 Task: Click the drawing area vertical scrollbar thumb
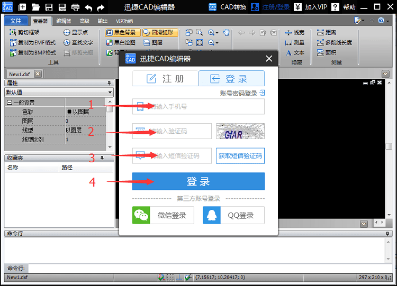[389, 146]
